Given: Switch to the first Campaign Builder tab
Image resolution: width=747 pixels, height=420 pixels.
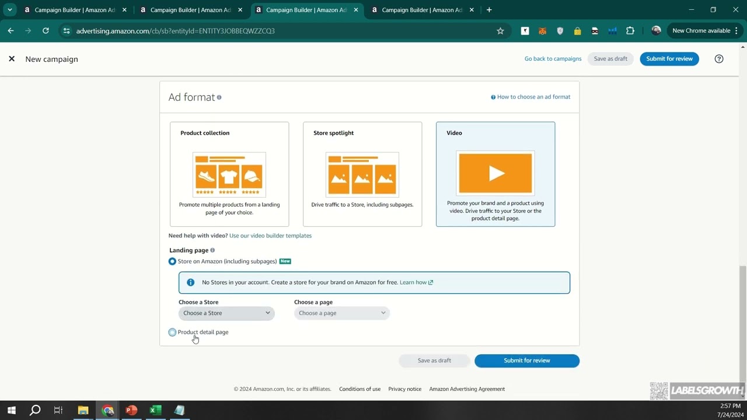Looking at the screenshot, I should tap(76, 10).
